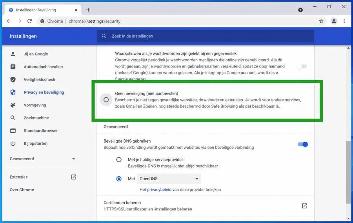Bookmark this page with the star icon
Viewport: 353px width, 223px height.
tap(321, 21)
